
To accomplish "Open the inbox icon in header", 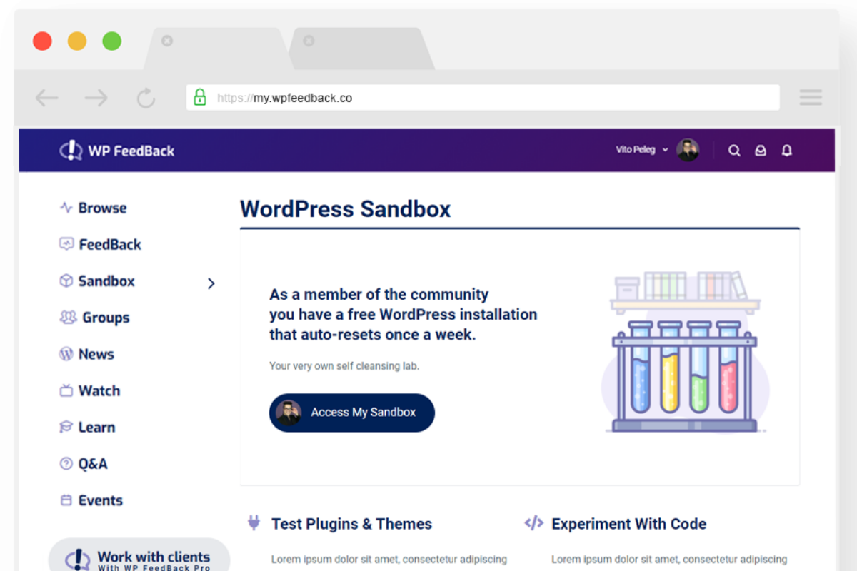I will 761,151.
